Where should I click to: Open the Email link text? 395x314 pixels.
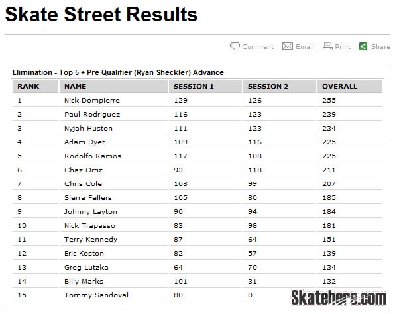[305, 46]
